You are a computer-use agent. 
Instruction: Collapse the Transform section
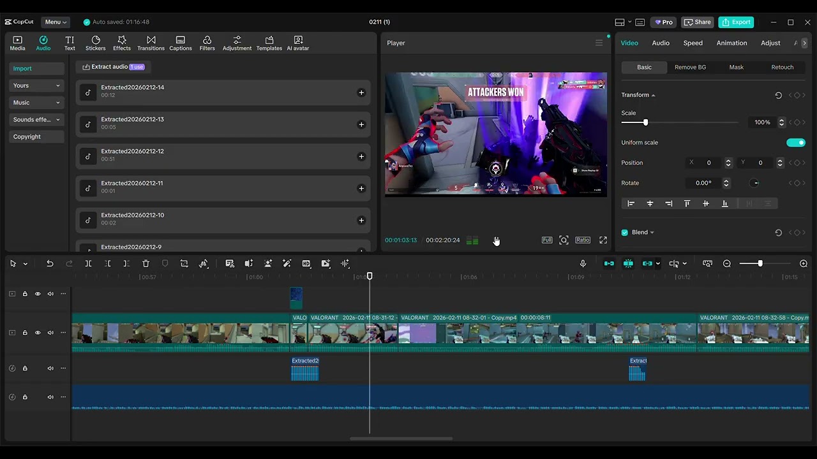(653, 96)
